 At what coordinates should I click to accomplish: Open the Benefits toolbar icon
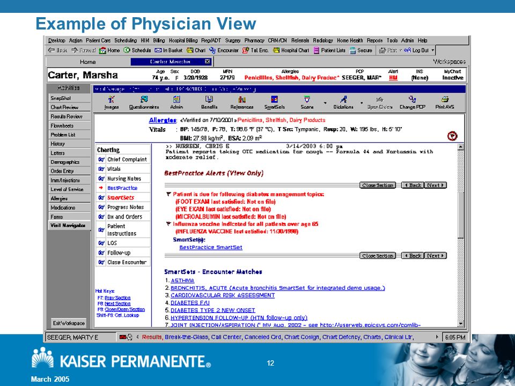point(209,103)
